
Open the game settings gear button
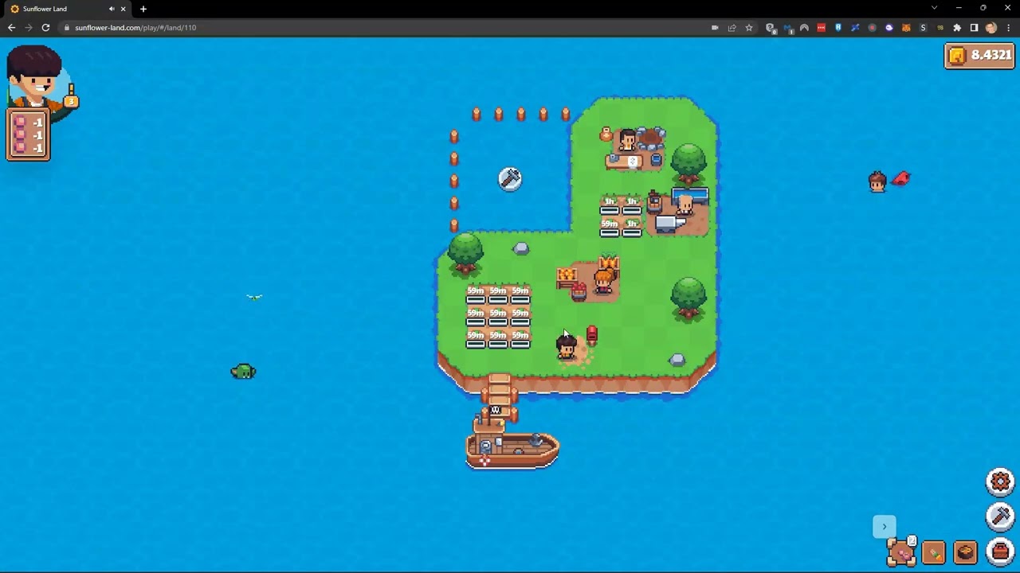pos(1000,481)
